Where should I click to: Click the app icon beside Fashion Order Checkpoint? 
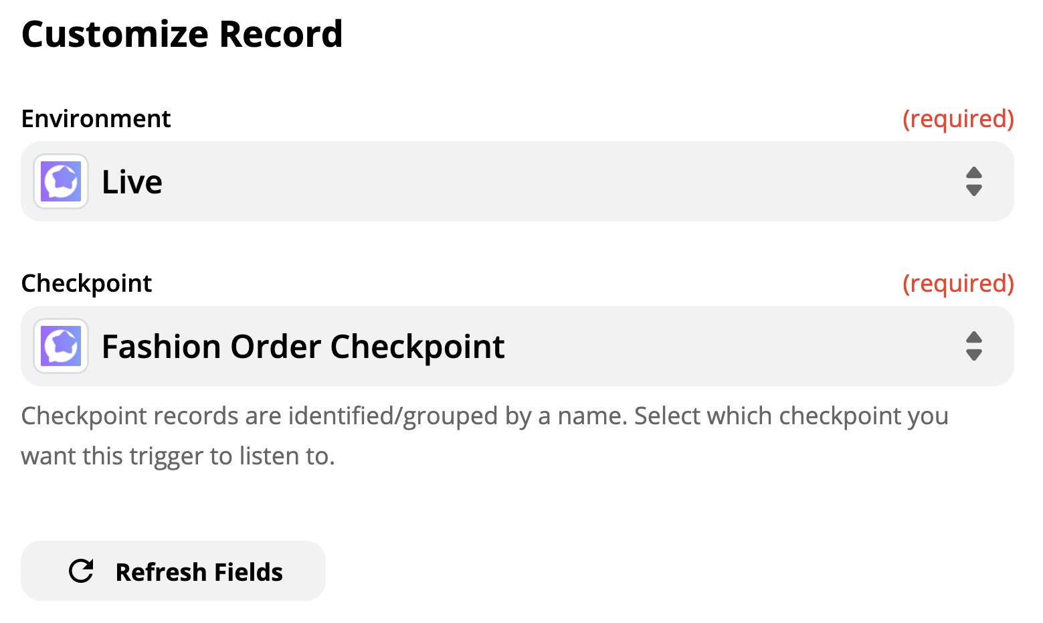pos(61,346)
